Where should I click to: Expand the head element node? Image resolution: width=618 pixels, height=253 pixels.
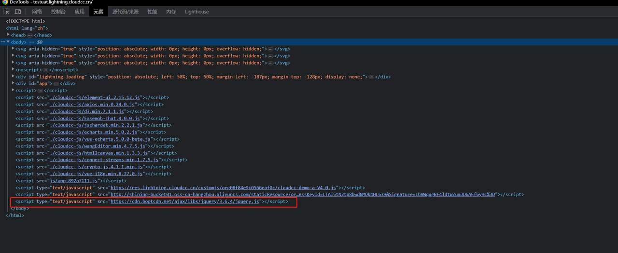click(x=8, y=35)
